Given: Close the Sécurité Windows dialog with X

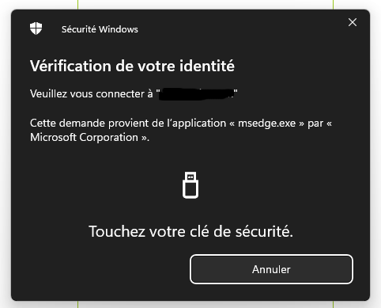Looking at the screenshot, I should pos(353,22).
